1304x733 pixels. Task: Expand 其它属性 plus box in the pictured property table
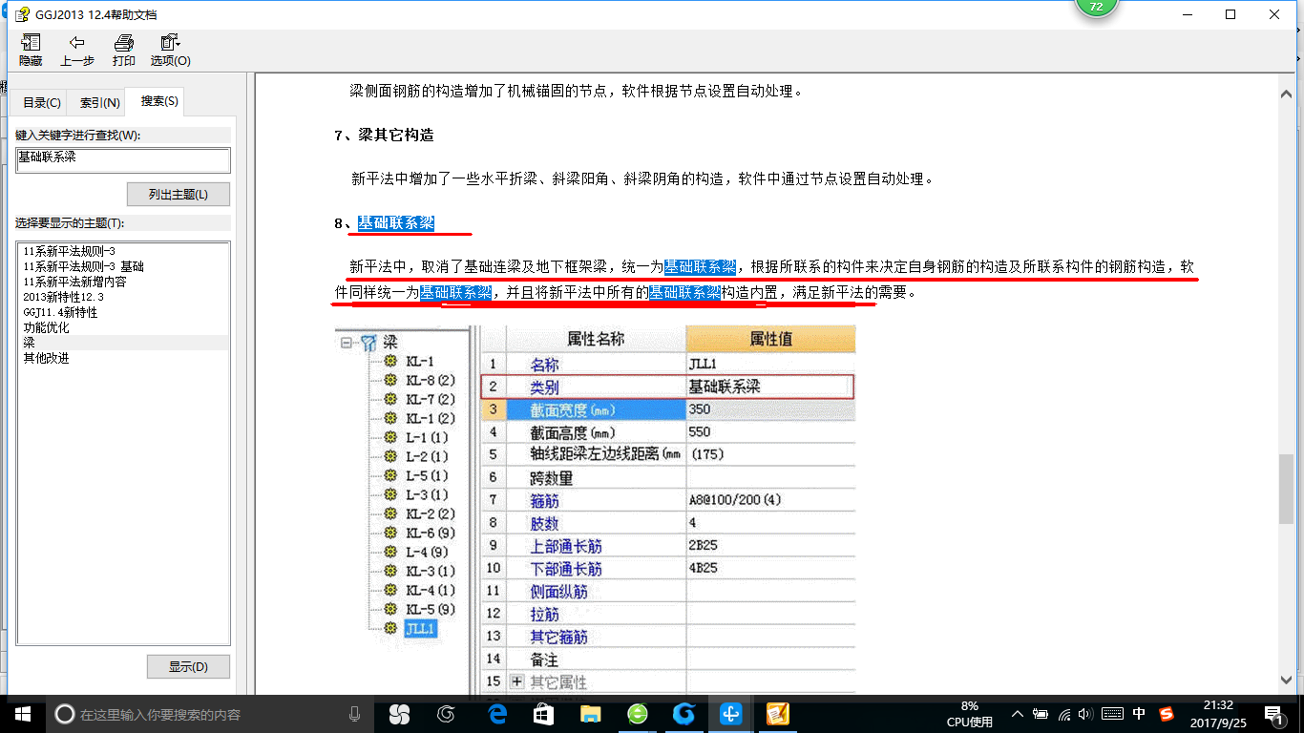[x=517, y=682]
